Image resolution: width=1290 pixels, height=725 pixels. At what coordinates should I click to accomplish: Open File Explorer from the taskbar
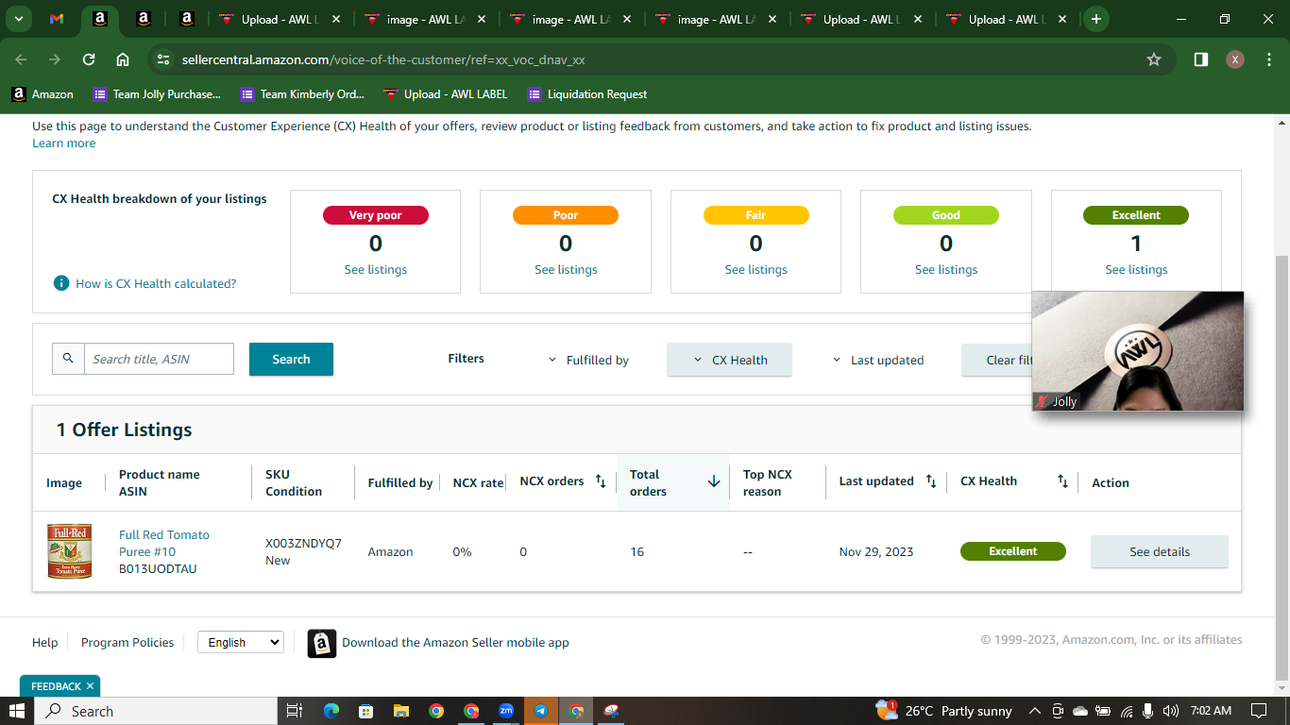point(401,711)
